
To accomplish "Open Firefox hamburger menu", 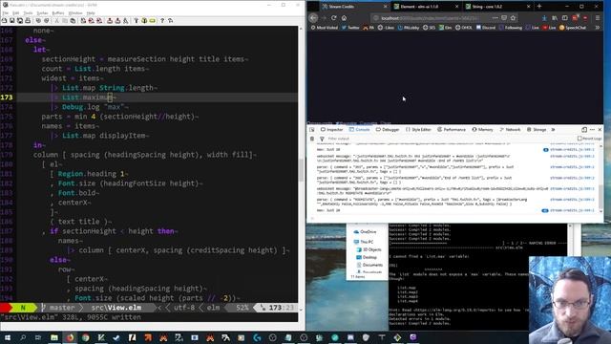I will coord(598,18).
